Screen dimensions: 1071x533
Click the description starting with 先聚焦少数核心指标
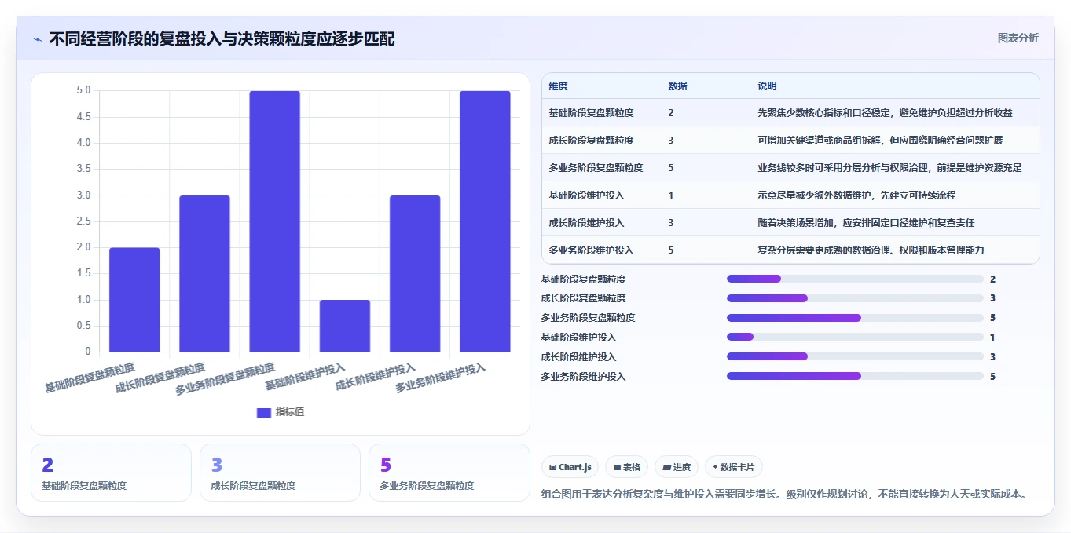885,113
